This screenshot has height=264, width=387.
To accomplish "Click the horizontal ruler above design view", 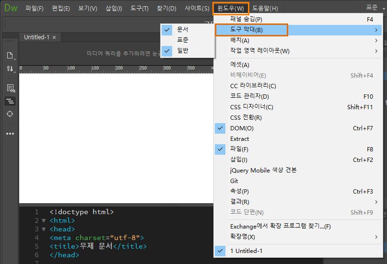I will pyautogui.click(x=116, y=69).
